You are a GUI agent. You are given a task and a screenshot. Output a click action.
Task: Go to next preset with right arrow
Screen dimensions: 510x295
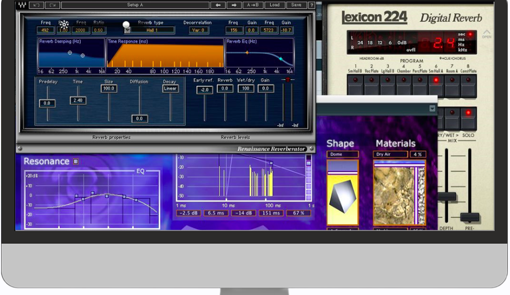(234, 5)
